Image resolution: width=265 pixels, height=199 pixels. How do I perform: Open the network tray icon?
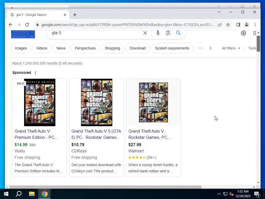tap(225, 194)
